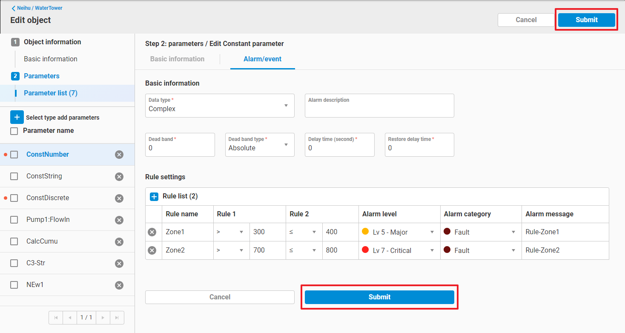Add a new rule with Rule list plus icon

(x=154, y=197)
